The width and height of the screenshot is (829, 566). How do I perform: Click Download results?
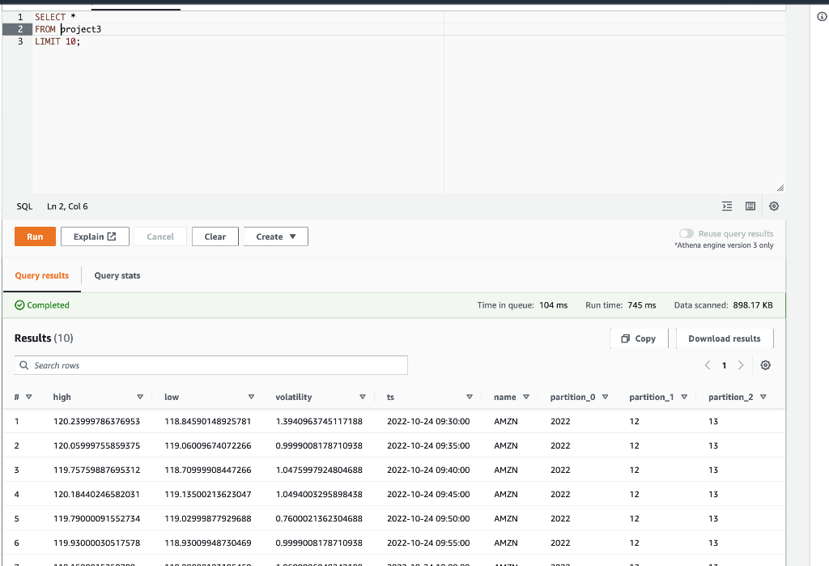(724, 338)
